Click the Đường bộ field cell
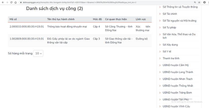The height and width of the screenshot is (108, 209). pos(142,39)
